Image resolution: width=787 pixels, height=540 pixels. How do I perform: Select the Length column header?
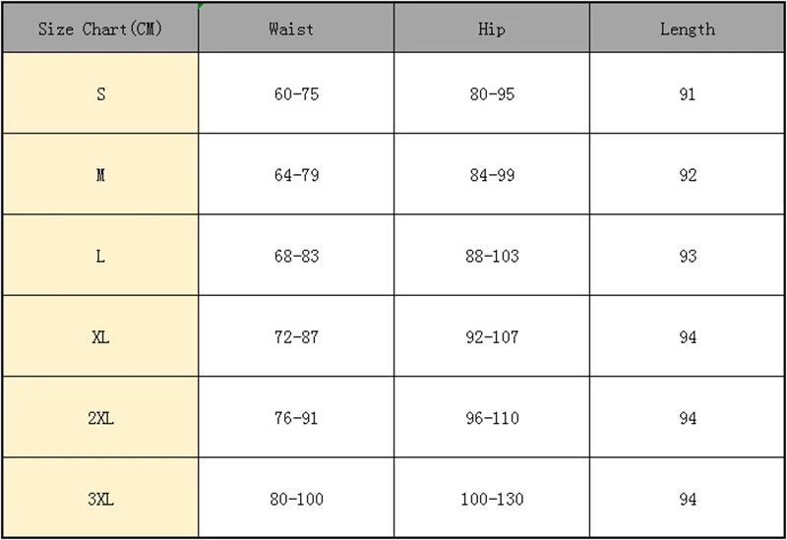687,28
